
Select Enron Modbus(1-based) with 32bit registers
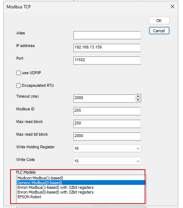click(x=81, y=187)
